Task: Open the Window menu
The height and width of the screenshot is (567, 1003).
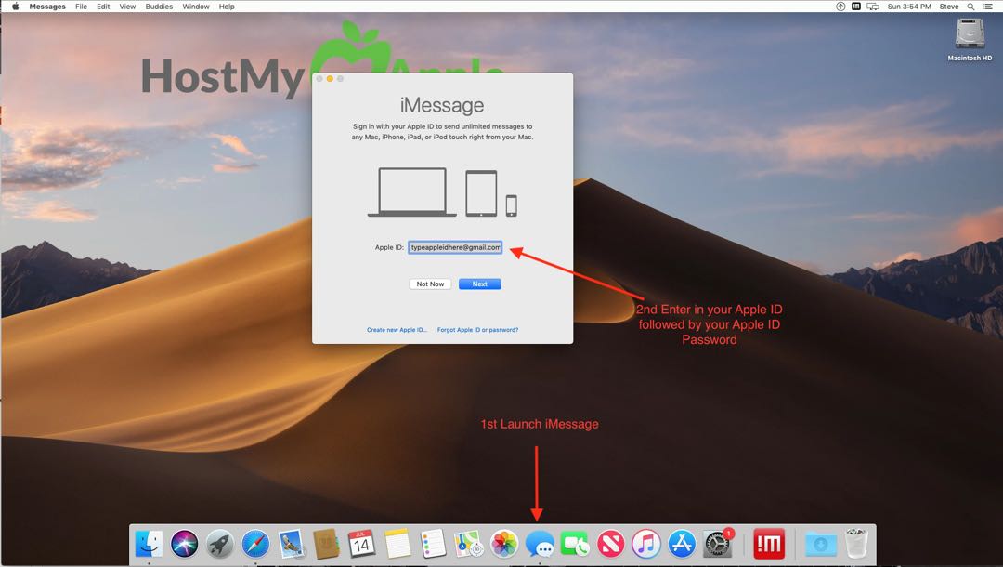Action: [196, 7]
